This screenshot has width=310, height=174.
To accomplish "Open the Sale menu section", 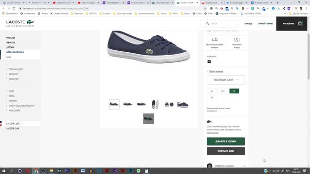I will pos(8,57).
